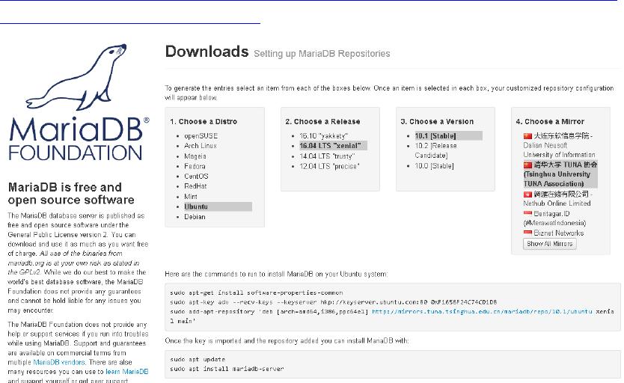Viewport: 624px width, 383px height.
Task: Click Hong Kong flag beside Nethub mirror
Action: (527, 194)
